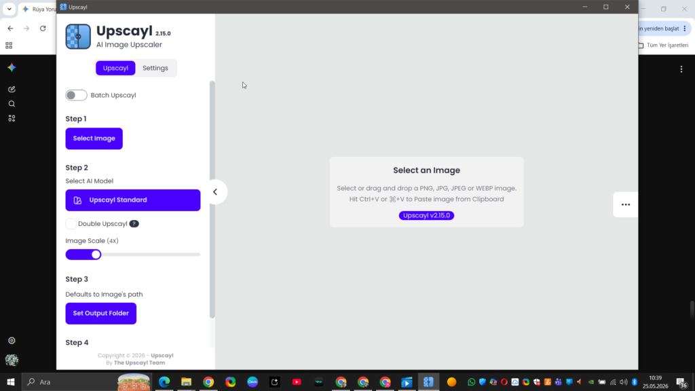Start a new chat in Gemini sidebar

tap(12, 89)
